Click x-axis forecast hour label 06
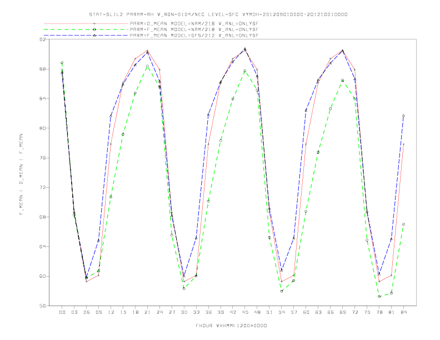This screenshot has width=440, height=340. click(x=87, y=312)
